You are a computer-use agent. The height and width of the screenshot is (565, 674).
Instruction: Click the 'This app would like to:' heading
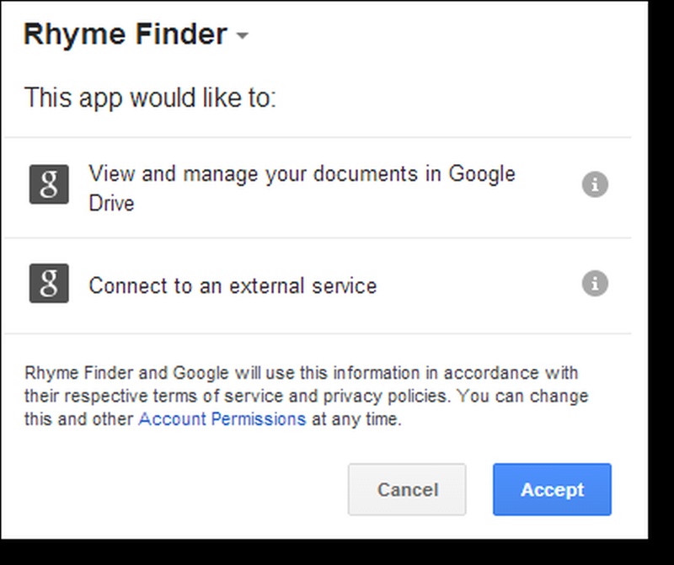point(150,97)
